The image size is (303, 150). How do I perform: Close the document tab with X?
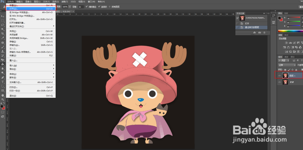click(x=73, y=12)
